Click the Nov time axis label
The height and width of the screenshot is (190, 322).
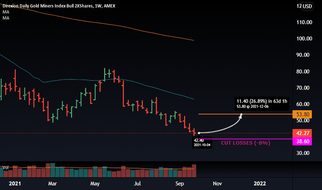click(217, 183)
